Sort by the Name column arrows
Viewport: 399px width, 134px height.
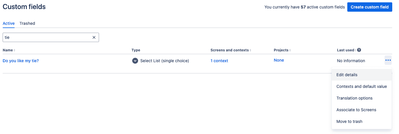tap(14, 50)
